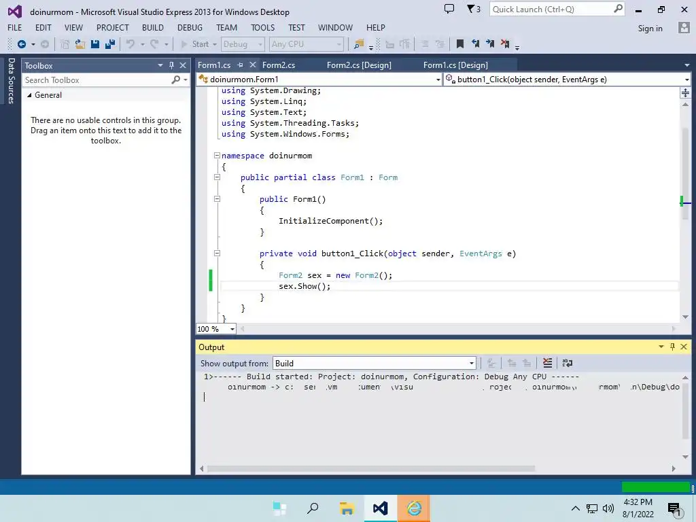Close the Output panel
696x522 pixels.
(684, 347)
